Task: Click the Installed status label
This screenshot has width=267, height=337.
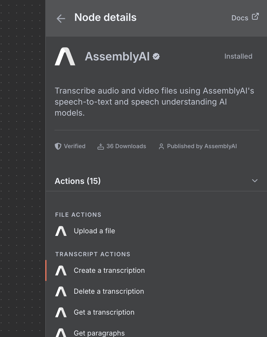Action: pyautogui.click(x=238, y=56)
